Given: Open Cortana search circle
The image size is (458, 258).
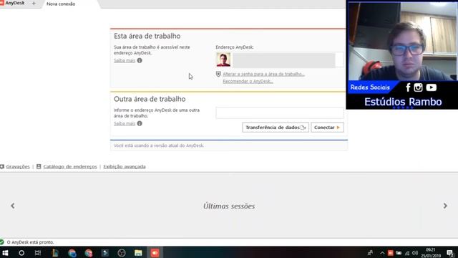Looking at the screenshot, I should (x=21, y=253).
